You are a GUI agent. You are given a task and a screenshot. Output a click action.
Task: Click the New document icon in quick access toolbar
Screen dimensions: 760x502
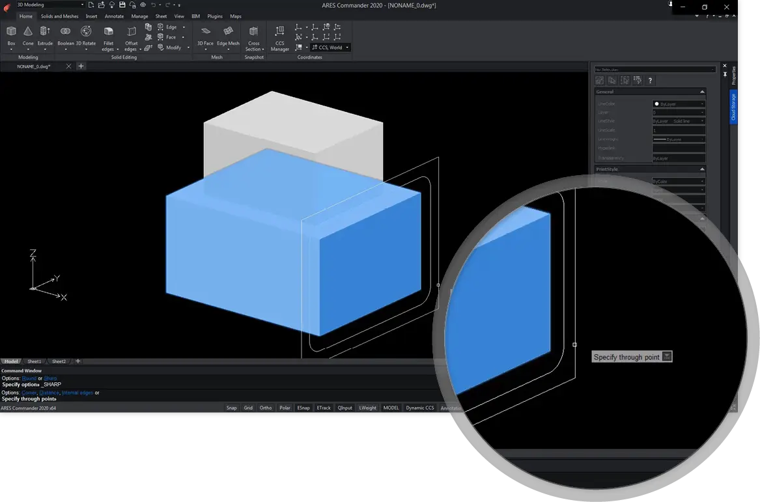click(x=91, y=5)
